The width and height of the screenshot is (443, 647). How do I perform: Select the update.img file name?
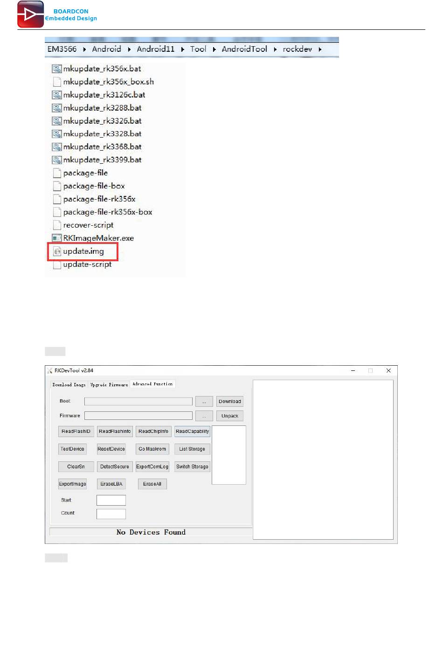[x=83, y=251]
